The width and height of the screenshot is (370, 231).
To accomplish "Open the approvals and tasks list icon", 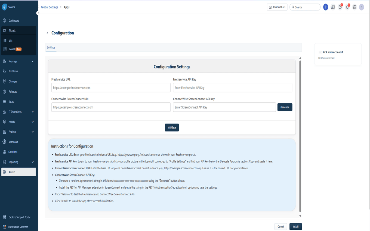I will click(x=333, y=7).
